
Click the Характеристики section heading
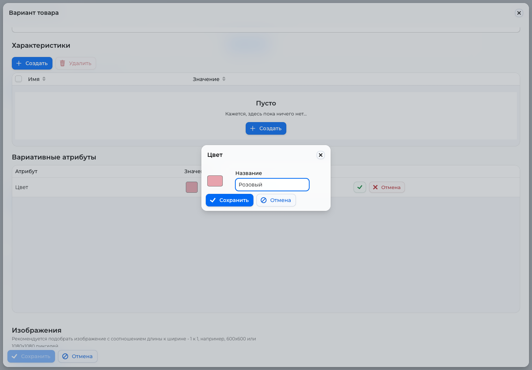41,46
